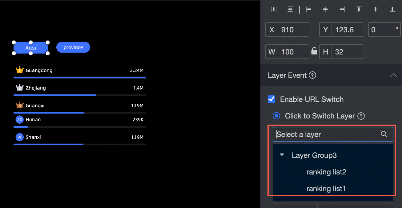The width and height of the screenshot is (402, 208).
Task: Click the Enable URL Switch label
Action: pyautogui.click(x=312, y=99)
